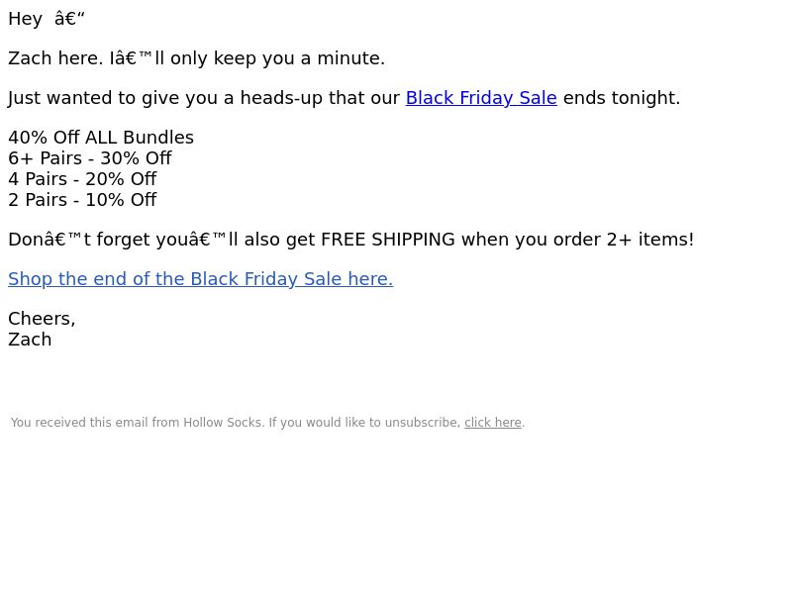Click the 'Zach' signature under Cheers
This screenshot has width=792, height=594.
pos(30,340)
